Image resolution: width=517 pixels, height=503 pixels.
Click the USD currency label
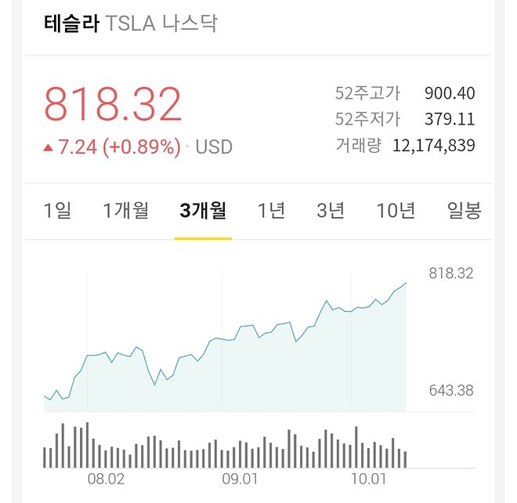pyautogui.click(x=214, y=147)
